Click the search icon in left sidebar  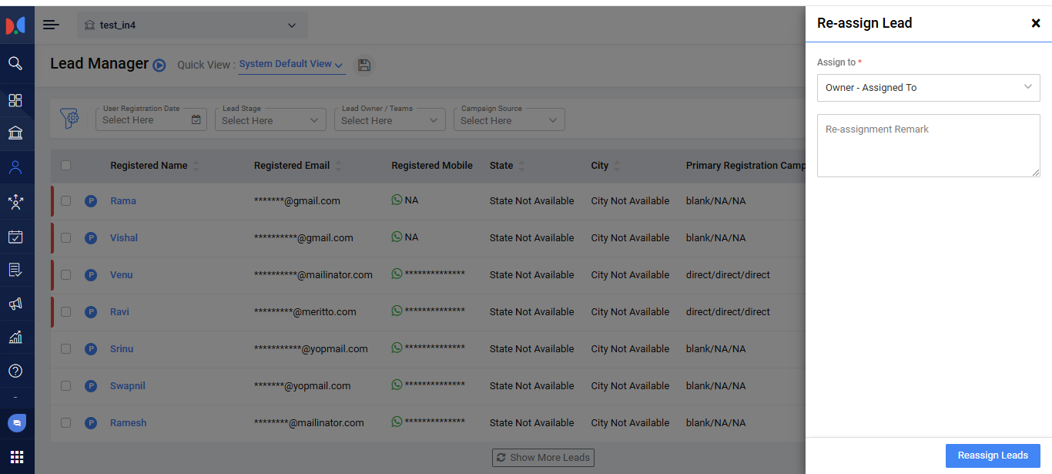coord(15,63)
